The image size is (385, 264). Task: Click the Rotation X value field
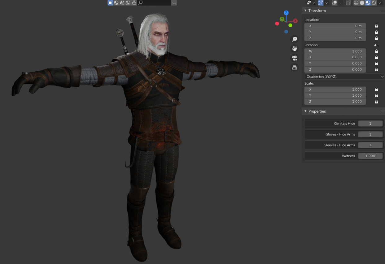(335, 57)
